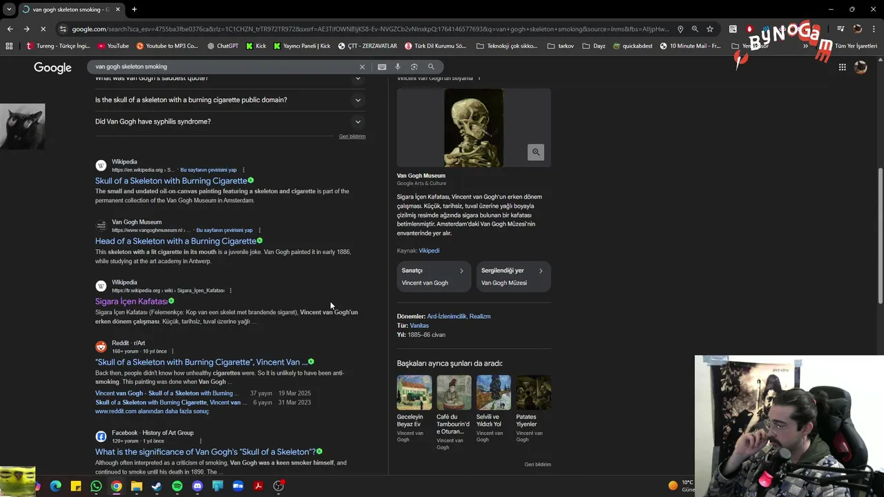
Task: Click 'Bu sayfanın çevirisini yap' under Van Gogh Museum
Action: (224, 231)
